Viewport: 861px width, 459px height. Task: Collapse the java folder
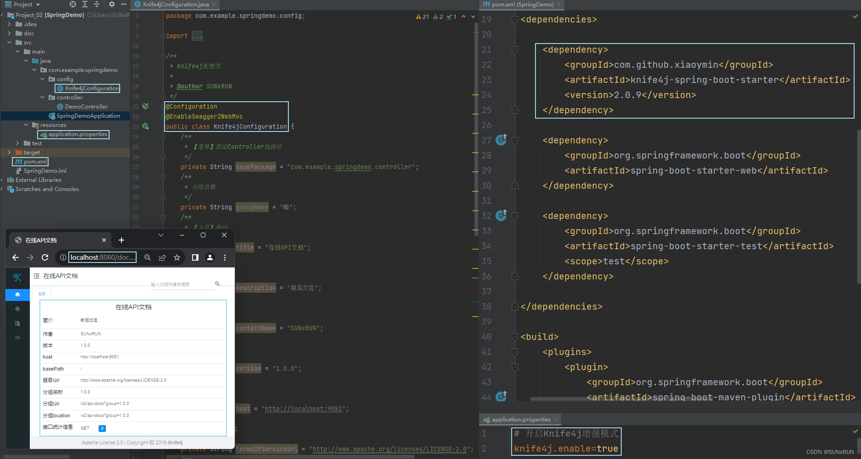[x=26, y=61]
